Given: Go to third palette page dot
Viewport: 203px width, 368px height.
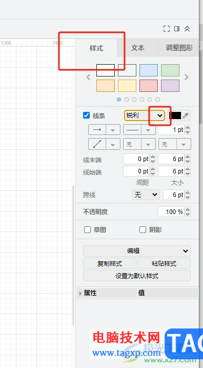Looking at the screenshot, I should [134, 100].
